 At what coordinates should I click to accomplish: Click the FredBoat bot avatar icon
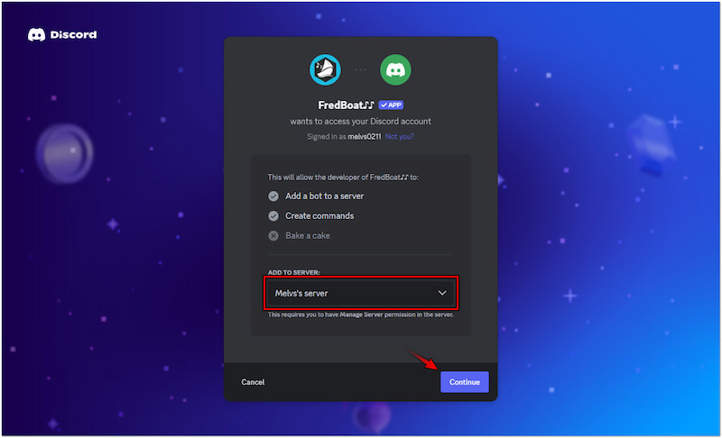(x=325, y=70)
